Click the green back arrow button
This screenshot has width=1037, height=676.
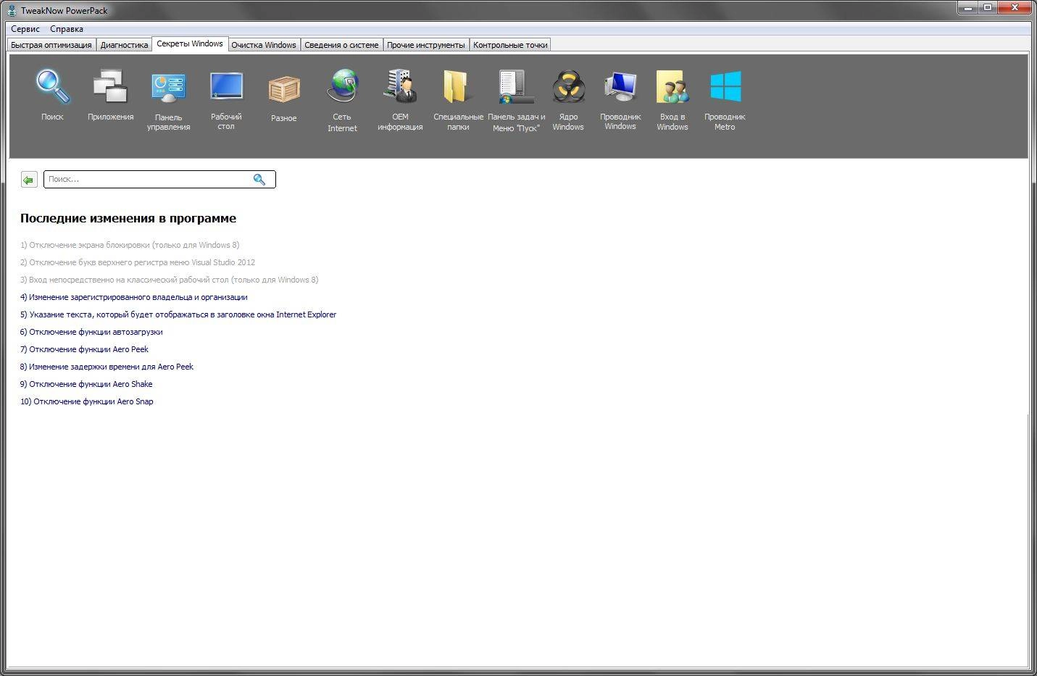29,180
